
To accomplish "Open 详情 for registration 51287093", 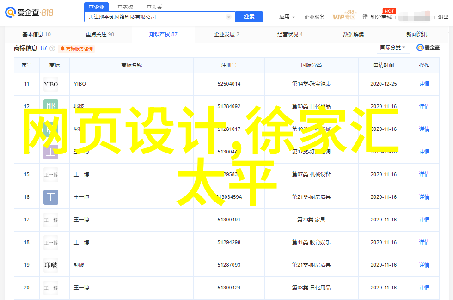I will tap(424, 265).
